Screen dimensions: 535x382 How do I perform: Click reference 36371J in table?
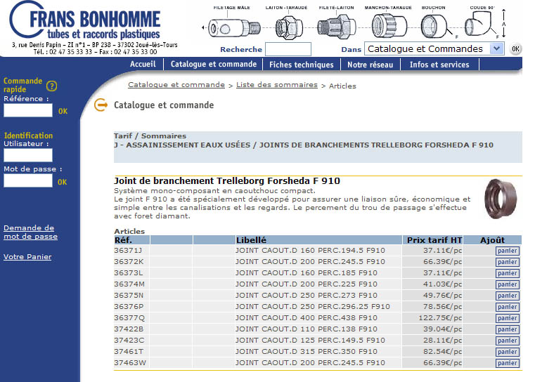point(128,251)
